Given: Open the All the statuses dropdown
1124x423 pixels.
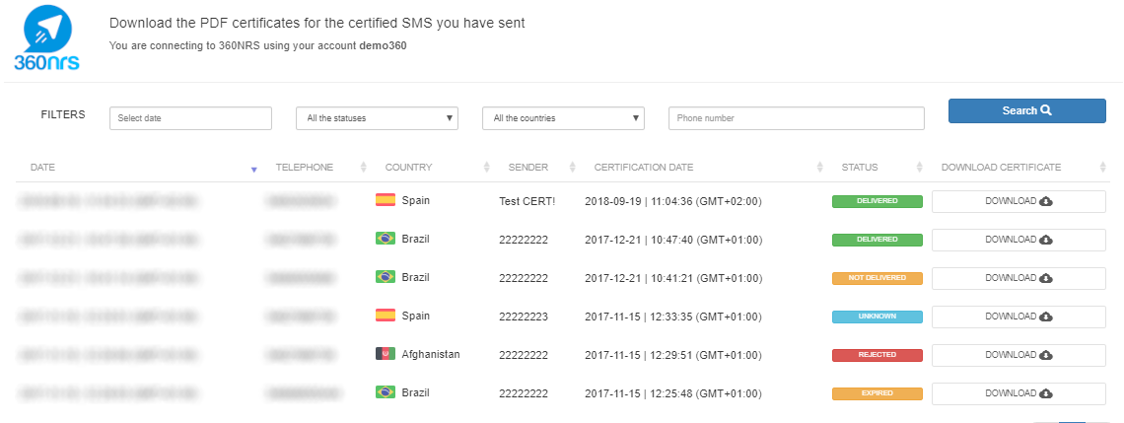Looking at the screenshot, I should (377, 118).
